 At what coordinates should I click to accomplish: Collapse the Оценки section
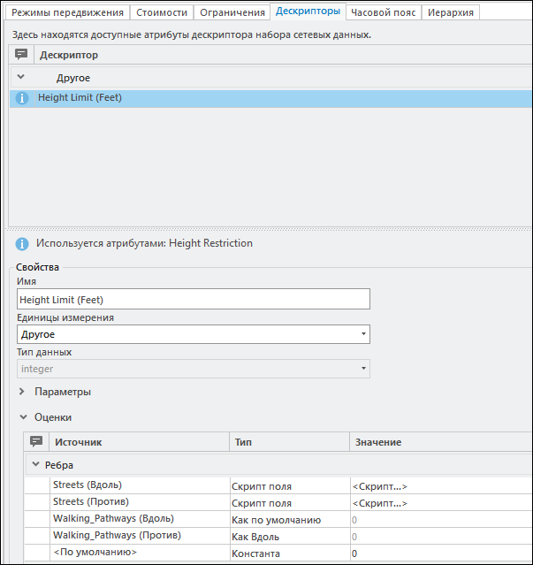click(x=21, y=416)
